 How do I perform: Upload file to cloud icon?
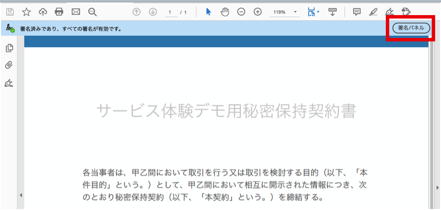click(x=43, y=12)
